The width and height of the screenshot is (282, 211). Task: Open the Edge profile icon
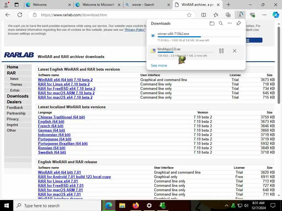tap(6, 5)
